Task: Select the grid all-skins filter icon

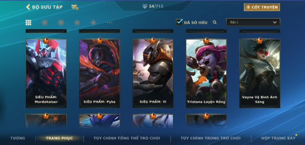Action: click(x=29, y=23)
